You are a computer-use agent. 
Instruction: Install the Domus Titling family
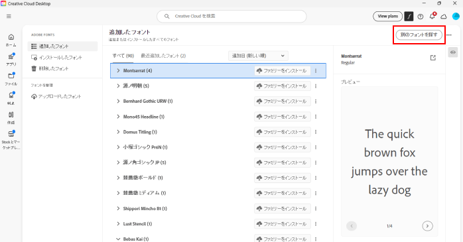[x=283, y=132]
